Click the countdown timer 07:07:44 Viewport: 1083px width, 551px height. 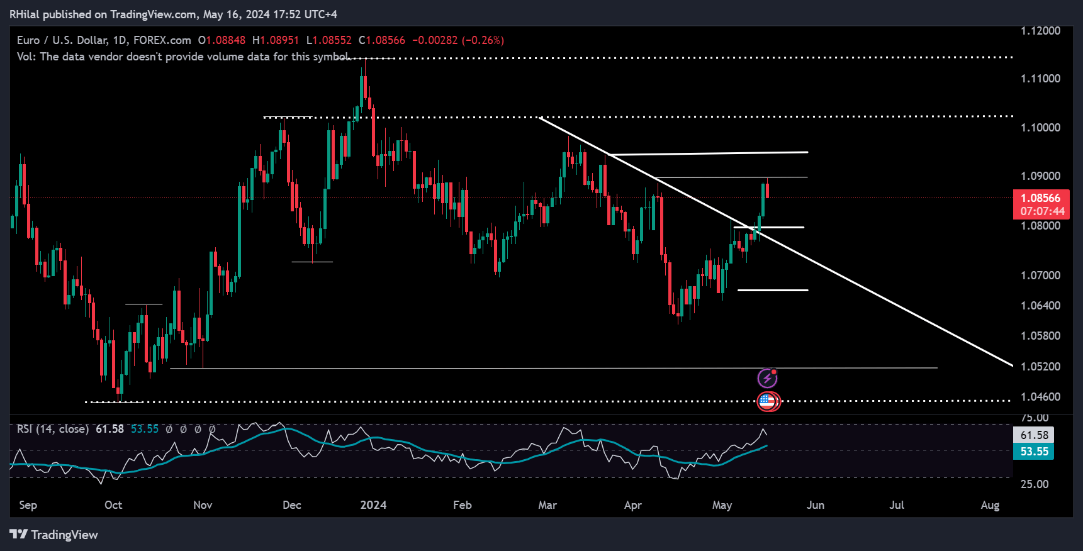[1042, 211]
